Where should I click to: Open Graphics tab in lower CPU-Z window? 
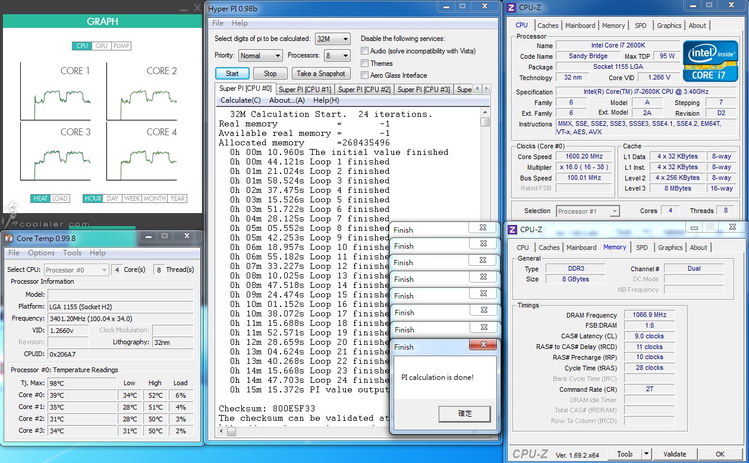point(671,248)
